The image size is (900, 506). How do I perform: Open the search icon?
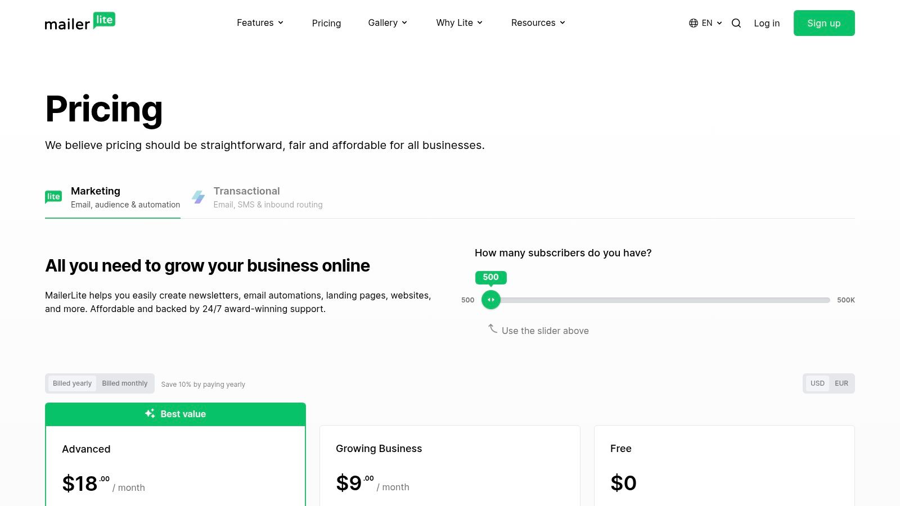(x=736, y=23)
